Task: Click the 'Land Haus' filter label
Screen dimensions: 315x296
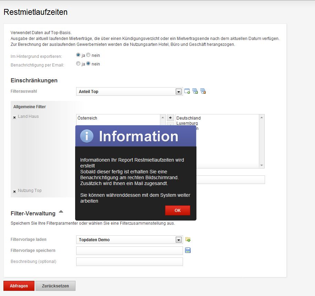Action: 28,116
